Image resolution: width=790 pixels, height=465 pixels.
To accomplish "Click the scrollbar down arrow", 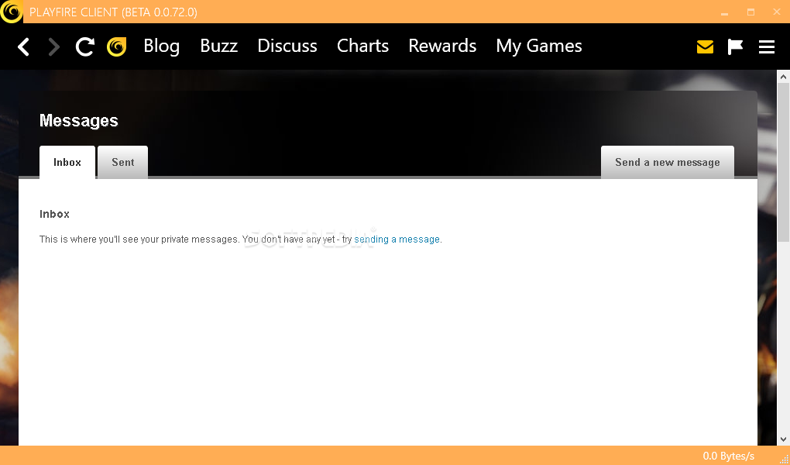I will 784,439.
